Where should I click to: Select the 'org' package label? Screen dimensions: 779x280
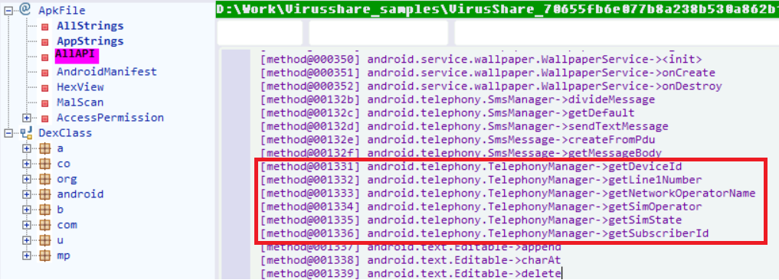(67, 179)
